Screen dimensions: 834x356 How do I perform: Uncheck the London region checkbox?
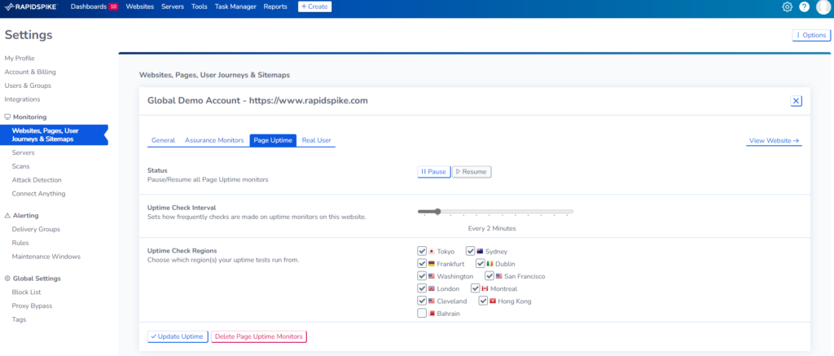(423, 288)
